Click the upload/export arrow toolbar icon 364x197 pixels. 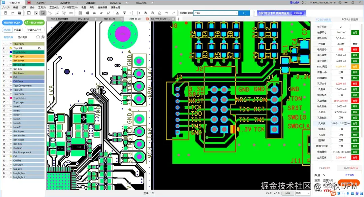118,13
